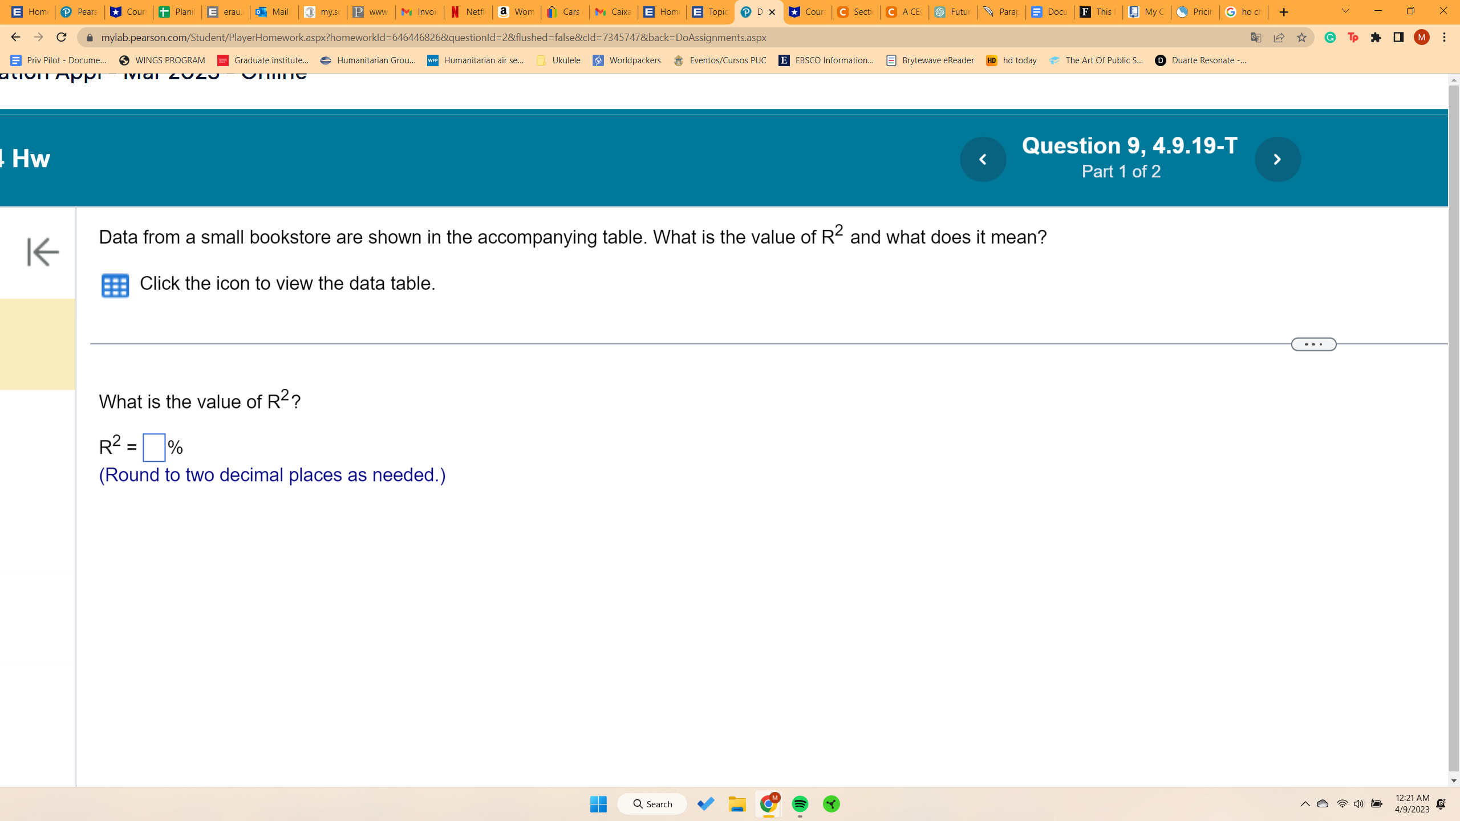Show hidden system tray icons
This screenshot has height=821, width=1460.
pyautogui.click(x=1305, y=804)
